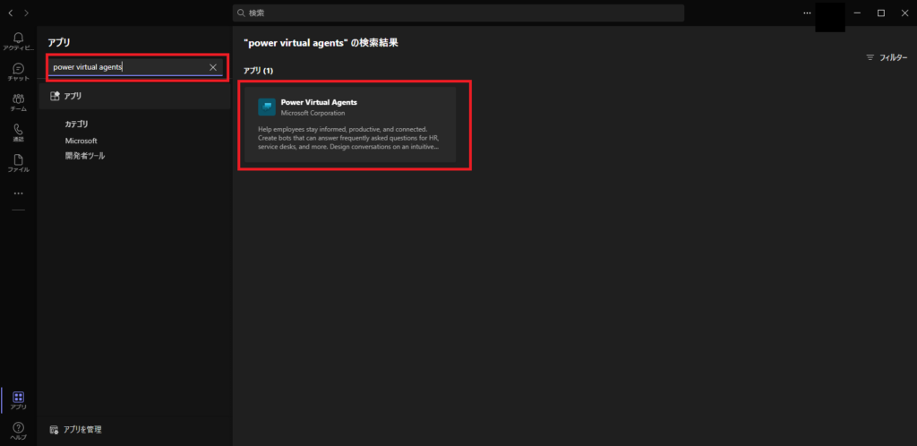Open Help (ヘルプ) question mark icon
The image size is (917, 446).
[18, 431]
